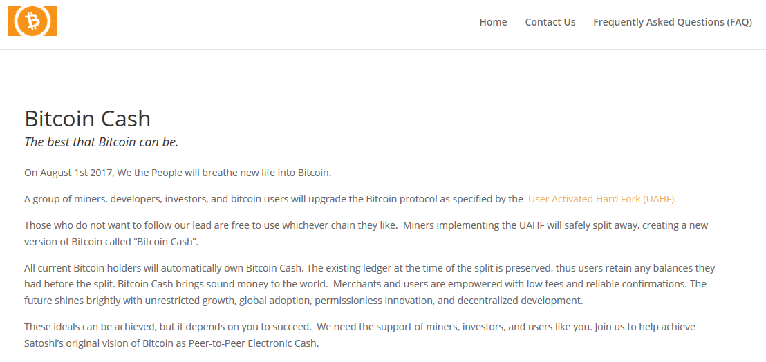This screenshot has width=766, height=362.
Task: Click the italic tagline under the heading
Action: point(101,142)
